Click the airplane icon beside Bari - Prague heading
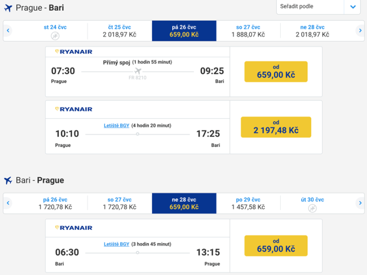This screenshot has width=367, height=275. coord(8,180)
